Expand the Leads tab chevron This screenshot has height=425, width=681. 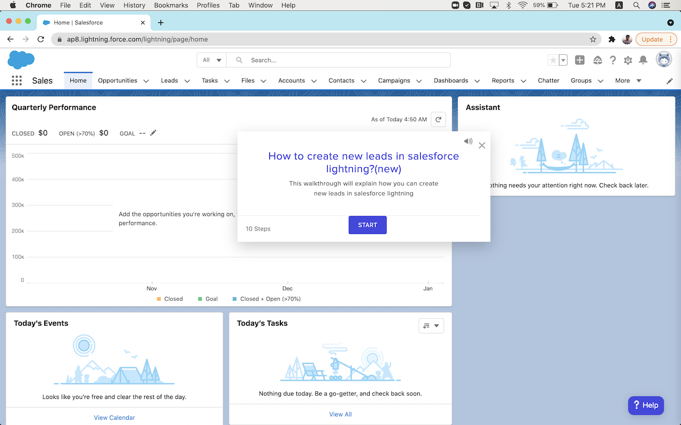pyautogui.click(x=187, y=81)
